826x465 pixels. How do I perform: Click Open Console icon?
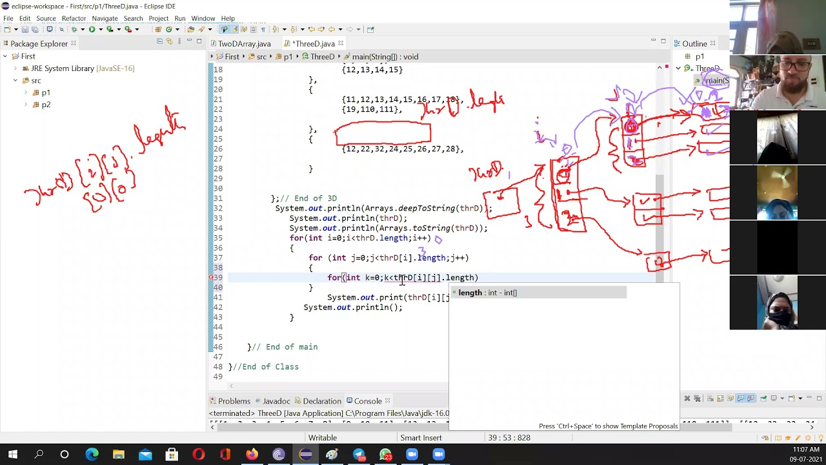[x=792, y=398]
